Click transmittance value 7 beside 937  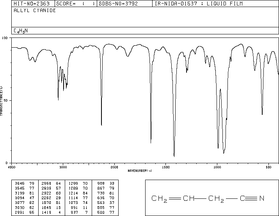(x=86, y=212)
